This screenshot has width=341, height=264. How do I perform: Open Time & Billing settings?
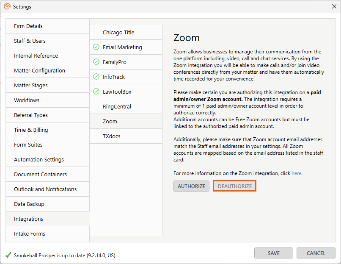(48, 130)
